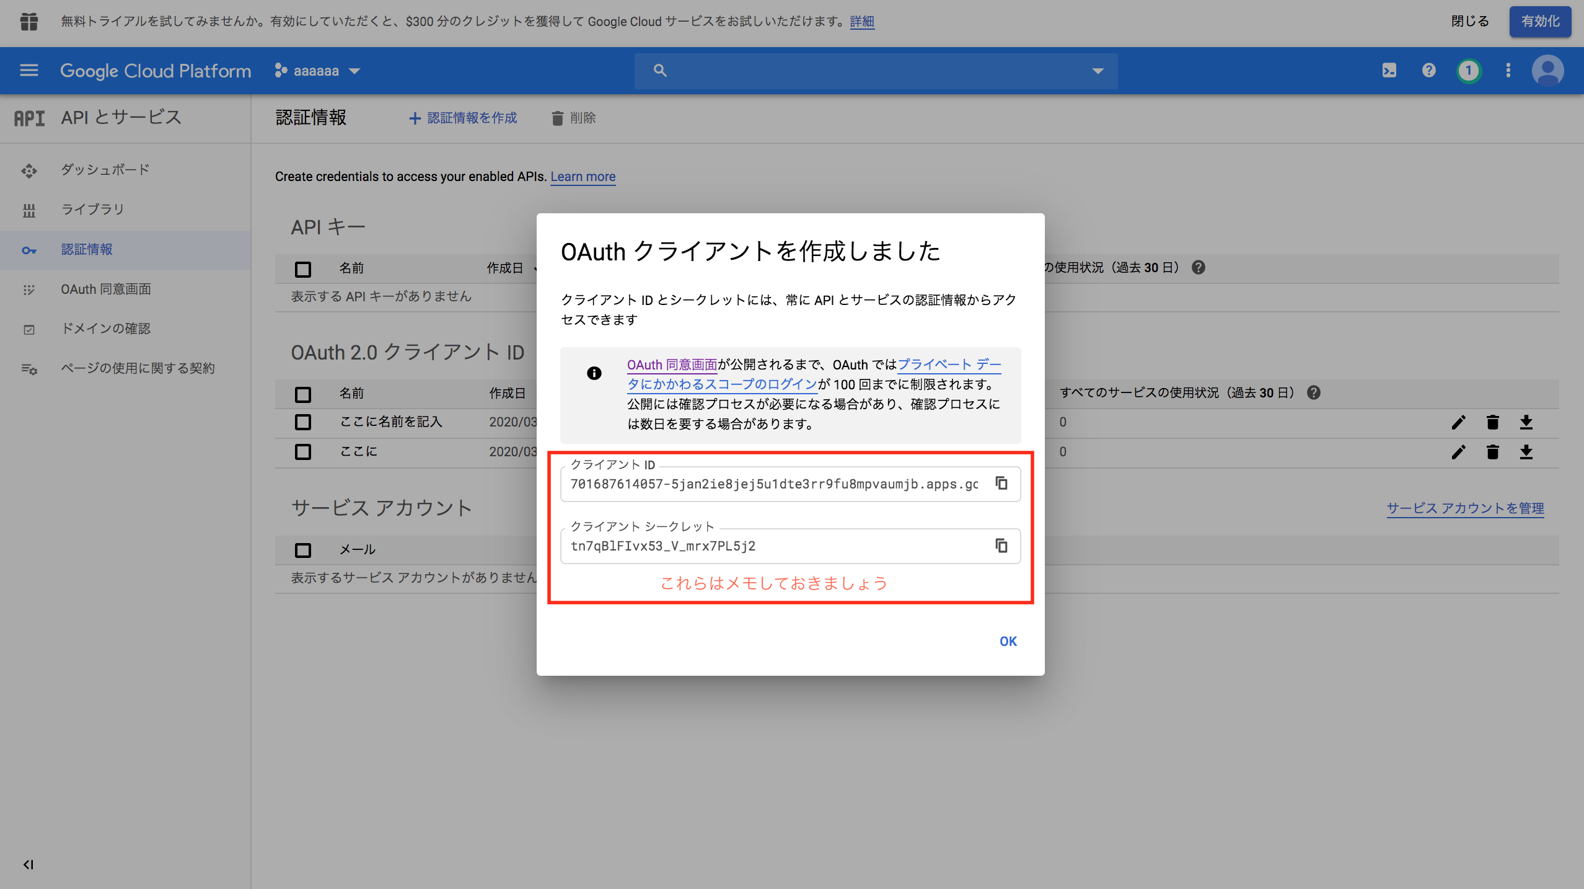1584x889 pixels.
Task: Open the user account avatar
Action: [1548, 71]
